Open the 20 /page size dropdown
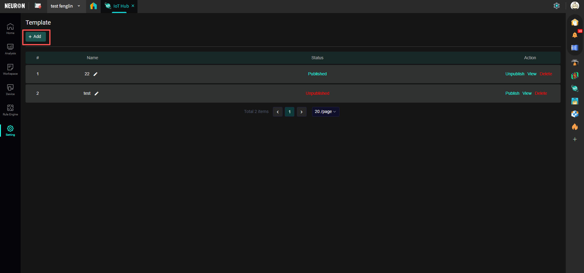 (325, 112)
